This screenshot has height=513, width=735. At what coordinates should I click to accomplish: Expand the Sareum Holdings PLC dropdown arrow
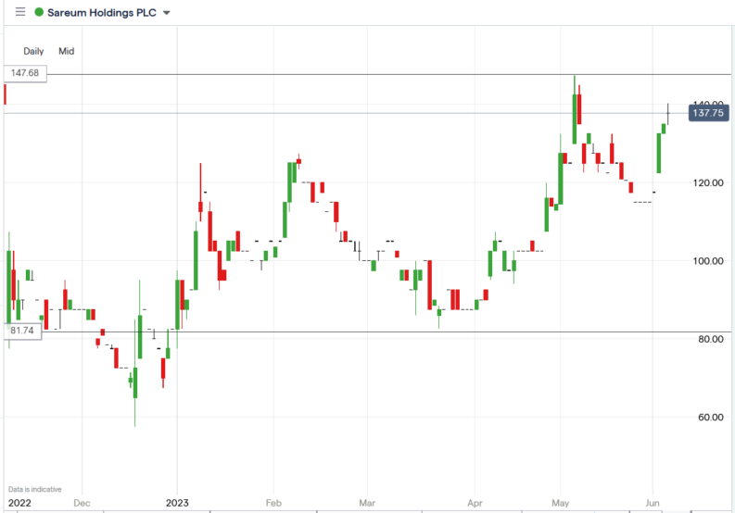(166, 14)
